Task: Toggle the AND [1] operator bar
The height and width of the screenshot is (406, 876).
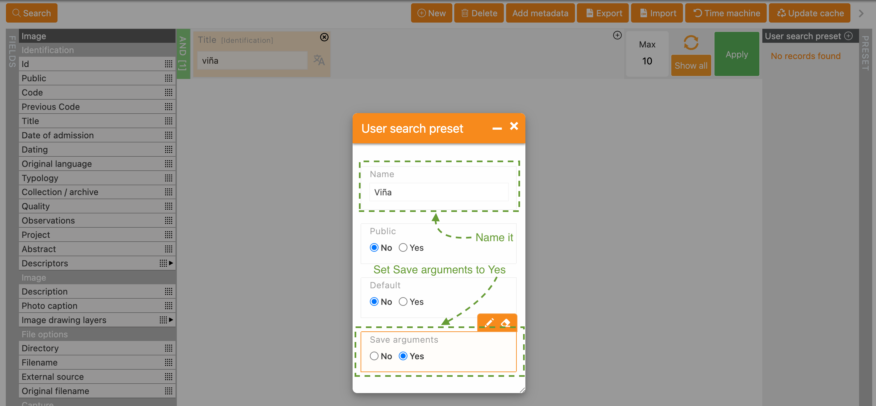Action: click(x=183, y=54)
